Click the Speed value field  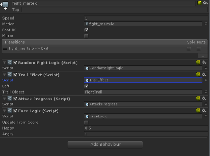pyautogui.click(x=146, y=18)
